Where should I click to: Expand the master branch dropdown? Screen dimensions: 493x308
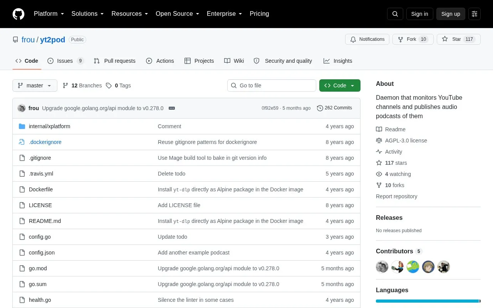(35, 85)
